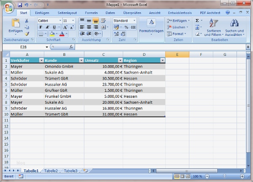Screen dimensions: 253x182
Task: Open Format menu in Zellen group
Action: (177, 34)
